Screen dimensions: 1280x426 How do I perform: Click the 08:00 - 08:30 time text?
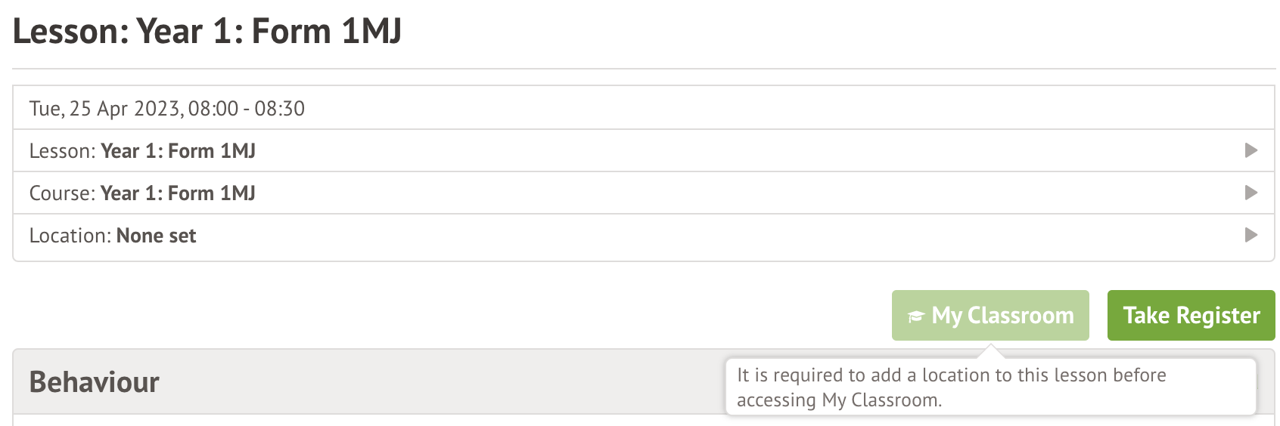tap(247, 109)
